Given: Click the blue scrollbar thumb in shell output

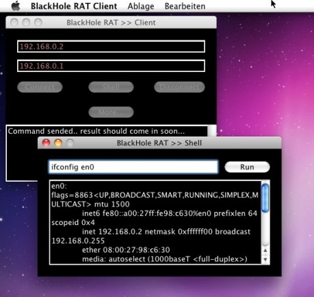Looking at the screenshot, I should [x=265, y=198].
